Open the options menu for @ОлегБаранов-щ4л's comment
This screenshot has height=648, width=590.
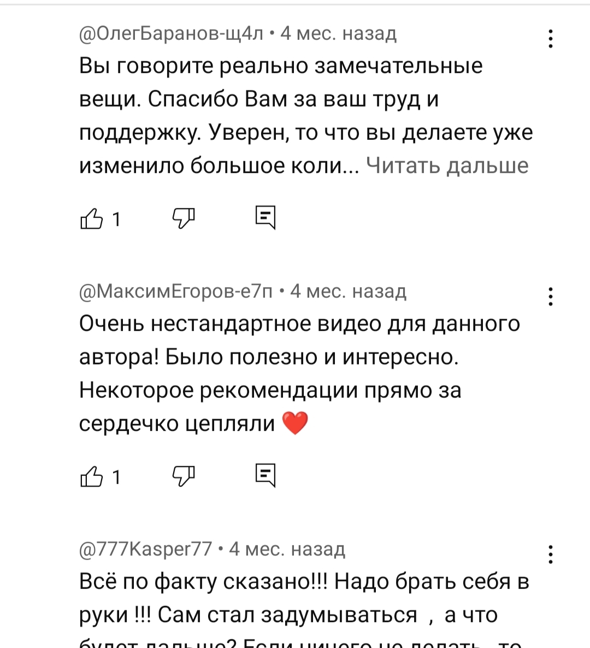pos(551,39)
